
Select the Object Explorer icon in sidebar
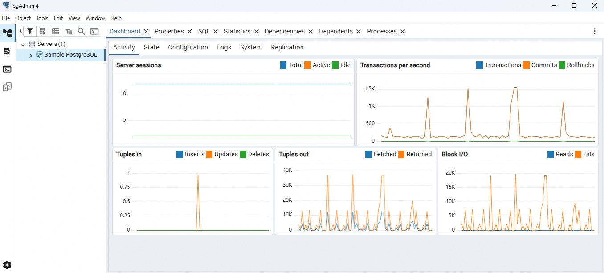tap(7, 33)
